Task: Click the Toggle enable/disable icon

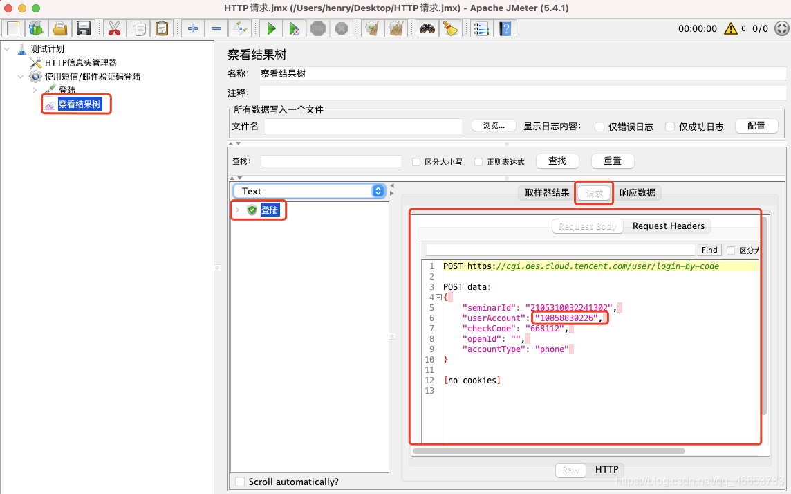Action: pos(240,28)
